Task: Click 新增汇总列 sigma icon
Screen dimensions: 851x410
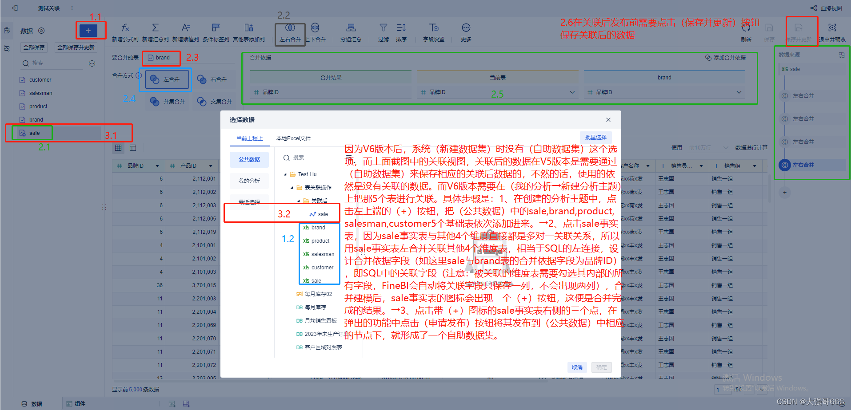Action: pos(155,28)
